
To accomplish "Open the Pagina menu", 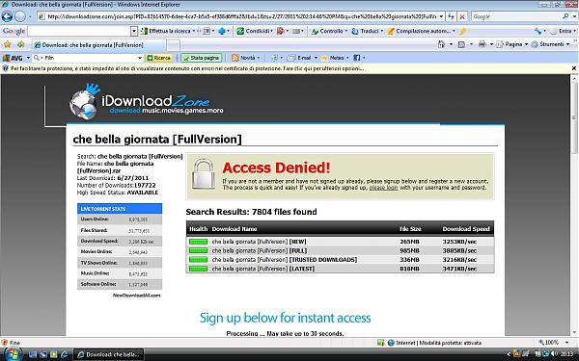I will 511,44.
